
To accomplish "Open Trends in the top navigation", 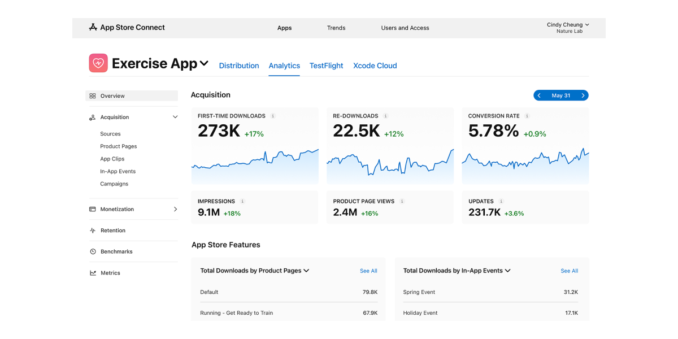I will [x=336, y=28].
